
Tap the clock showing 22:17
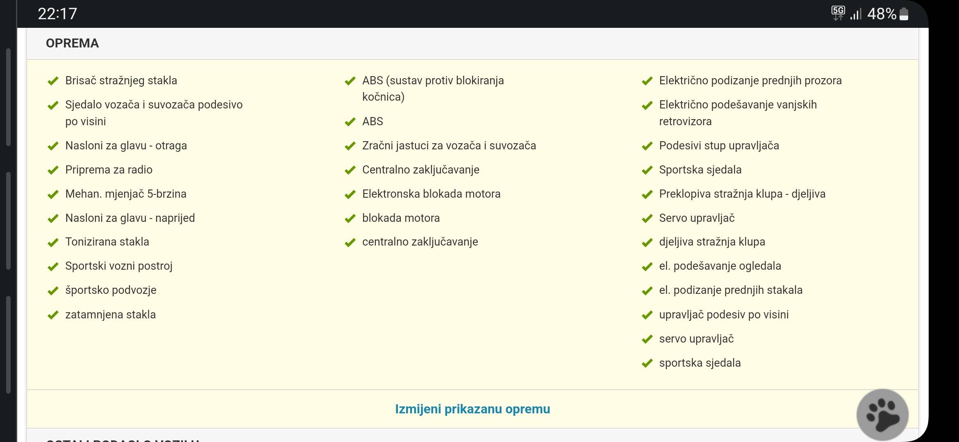pyautogui.click(x=57, y=14)
